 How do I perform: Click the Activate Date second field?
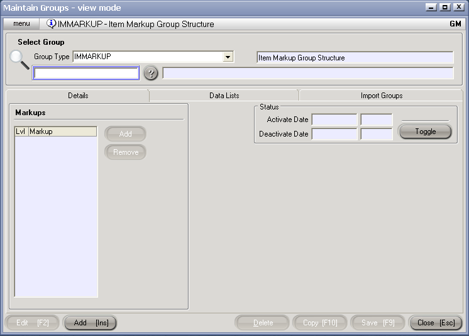pyautogui.click(x=377, y=120)
